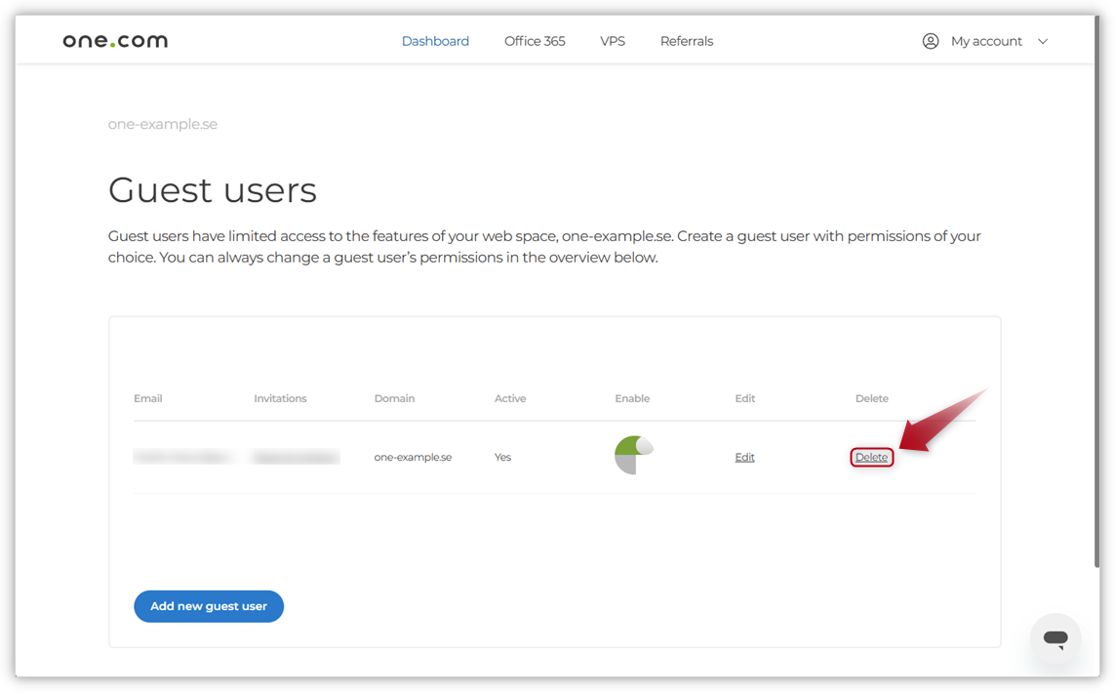This screenshot has height=692, width=1115.
Task: Open the My account profile icon
Action: (931, 40)
